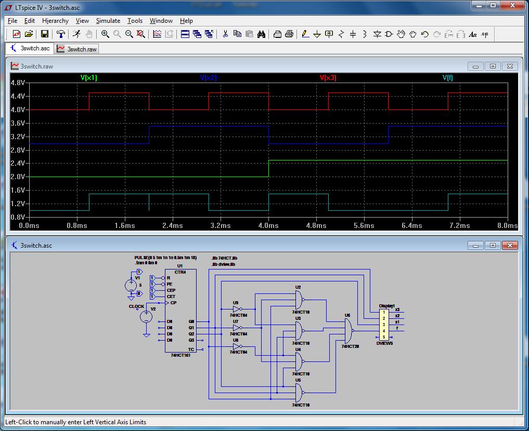529x431 pixels.
Task: Click the 4.8V vertical axis label
Action: click(18, 83)
